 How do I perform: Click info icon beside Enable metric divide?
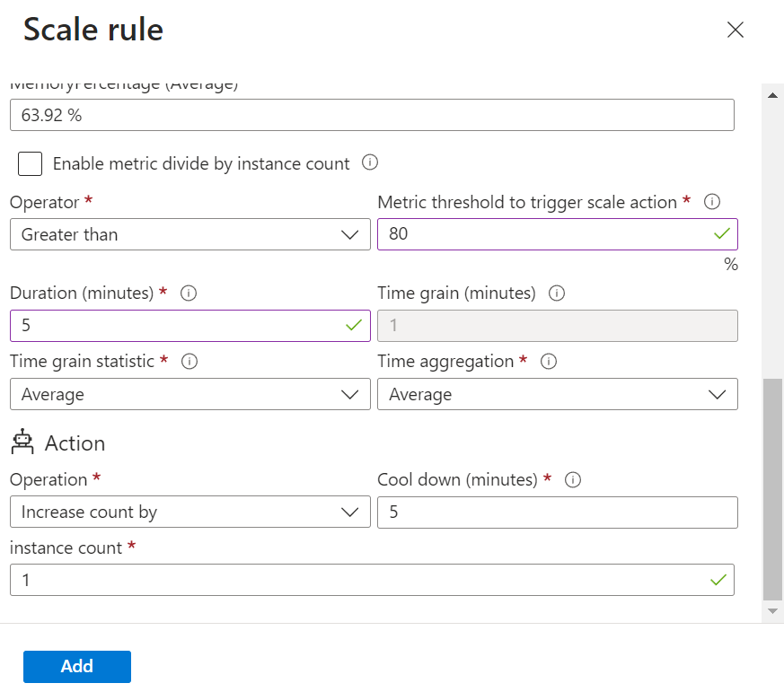(369, 163)
